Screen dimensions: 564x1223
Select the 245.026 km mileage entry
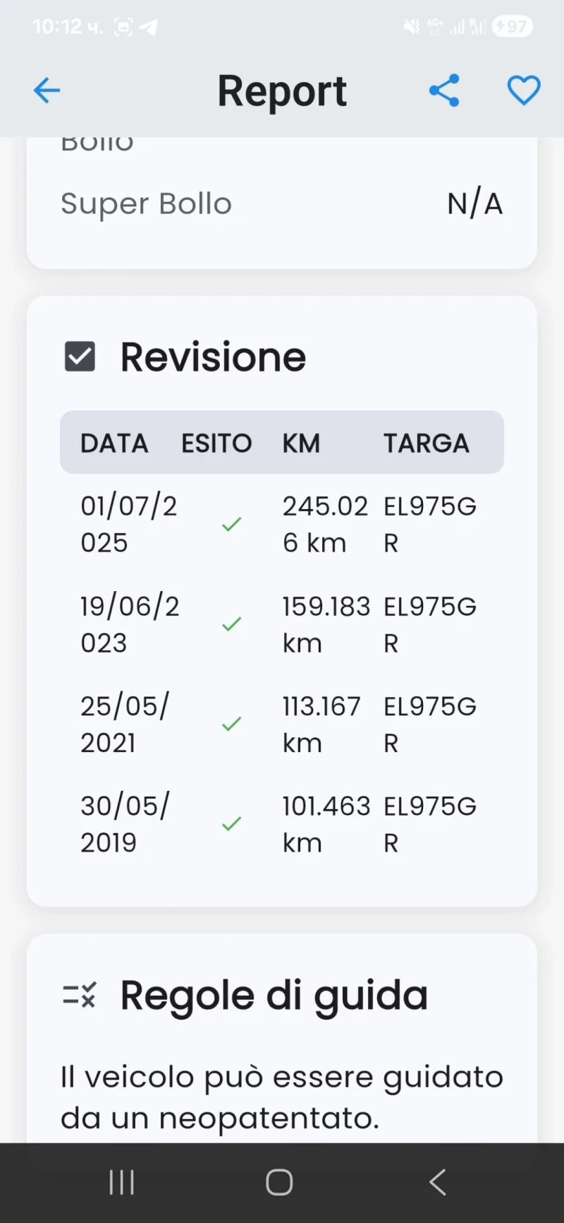[x=324, y=525]
